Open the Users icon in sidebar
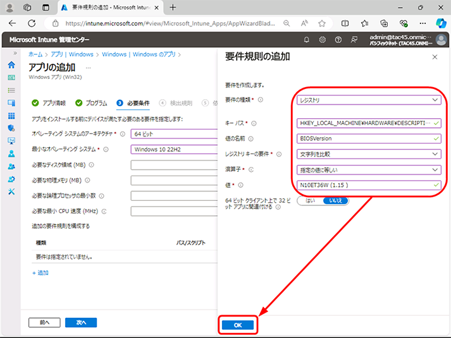Screen dimensions: 451x338 (x=11, y=154)
